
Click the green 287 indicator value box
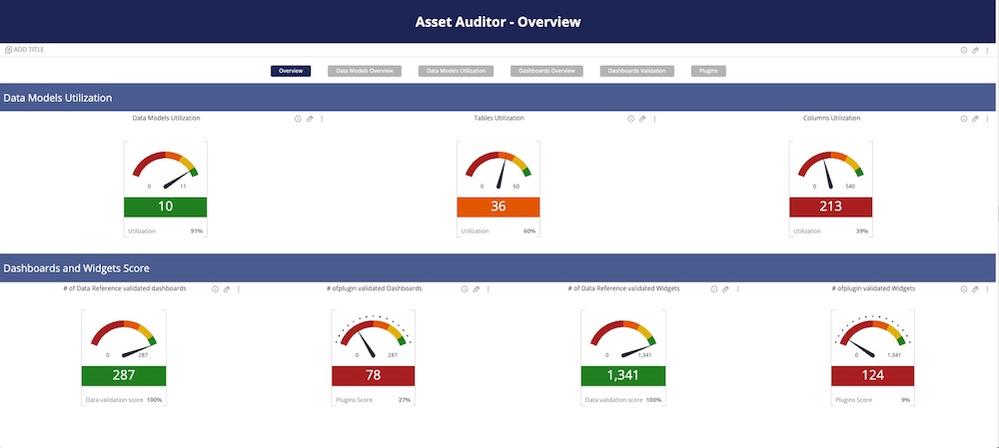pos(124,376)
